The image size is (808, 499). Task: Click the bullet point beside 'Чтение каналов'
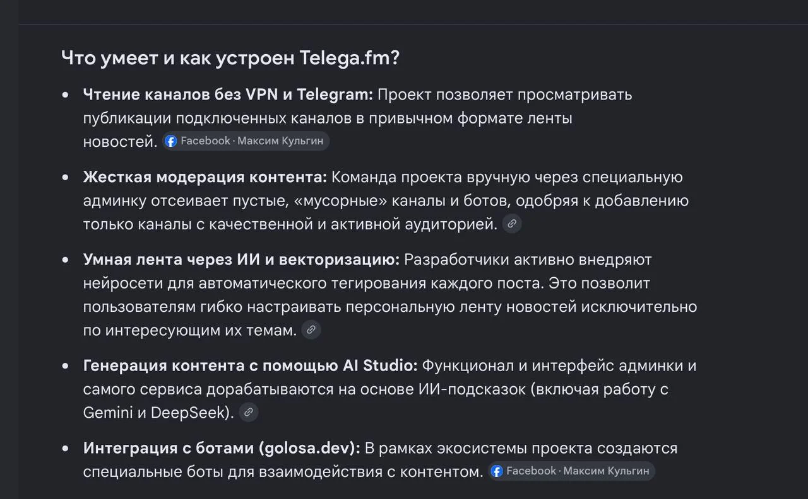65,95
